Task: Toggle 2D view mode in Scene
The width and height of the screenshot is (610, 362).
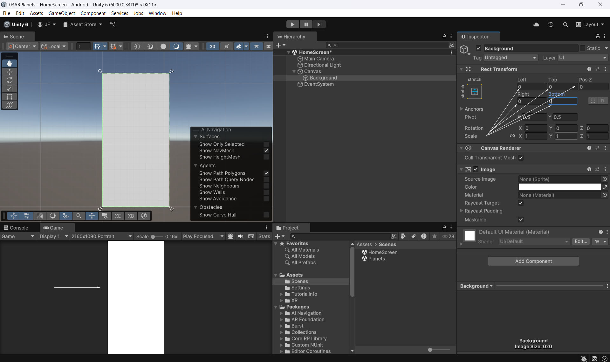Action: coord(212,46)
